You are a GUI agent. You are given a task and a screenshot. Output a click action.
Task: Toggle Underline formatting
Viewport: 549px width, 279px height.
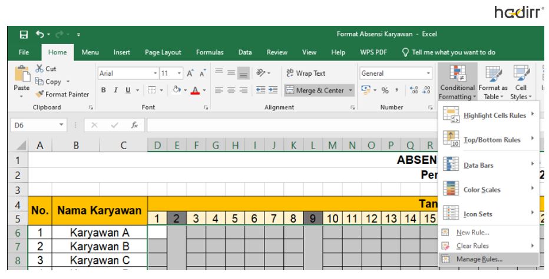click(128, 90)
